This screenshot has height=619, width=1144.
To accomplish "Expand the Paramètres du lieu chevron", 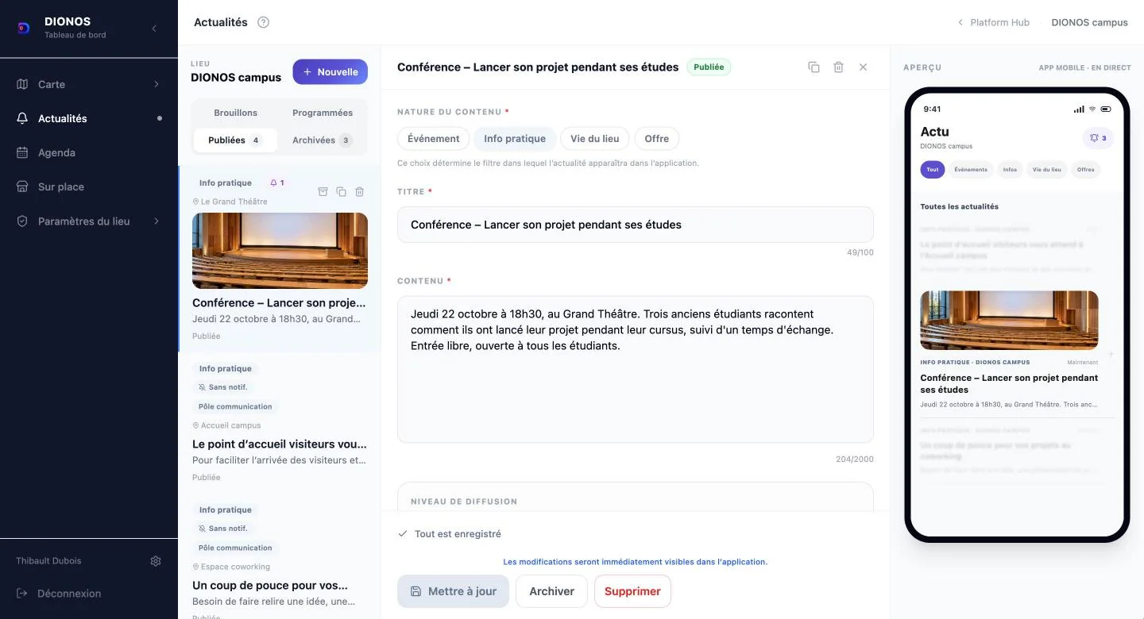I will [x=157, y=221].
